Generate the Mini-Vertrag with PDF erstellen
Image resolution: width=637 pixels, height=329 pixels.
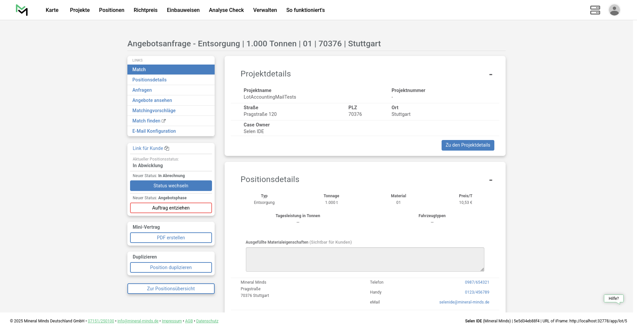(171, 238)
